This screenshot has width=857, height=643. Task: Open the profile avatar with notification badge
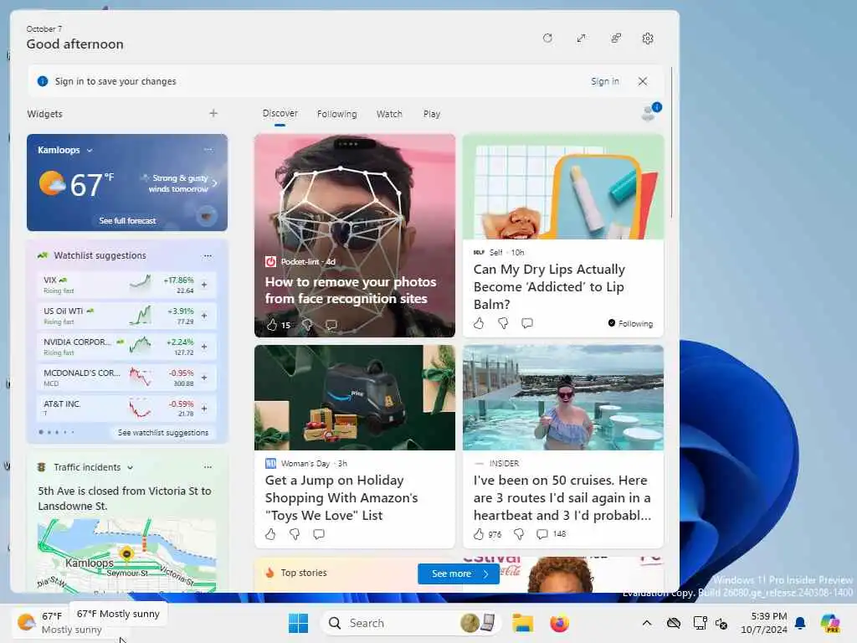pyautogui.click(x=650, y=111)
